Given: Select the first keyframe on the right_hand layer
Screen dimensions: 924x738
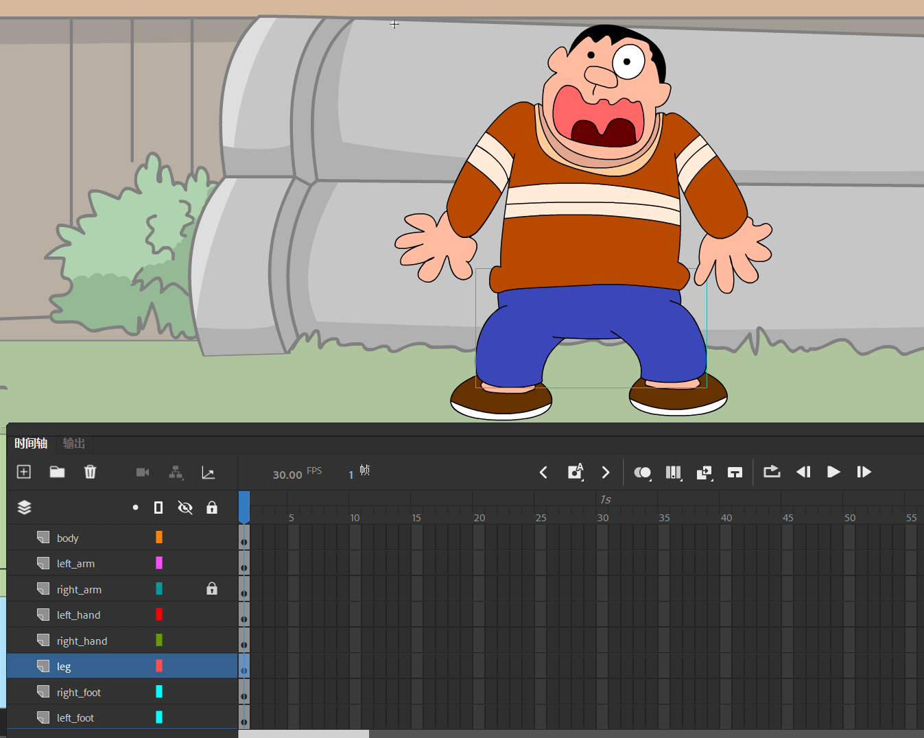Looking at the screenshot, I should (244, 641).
